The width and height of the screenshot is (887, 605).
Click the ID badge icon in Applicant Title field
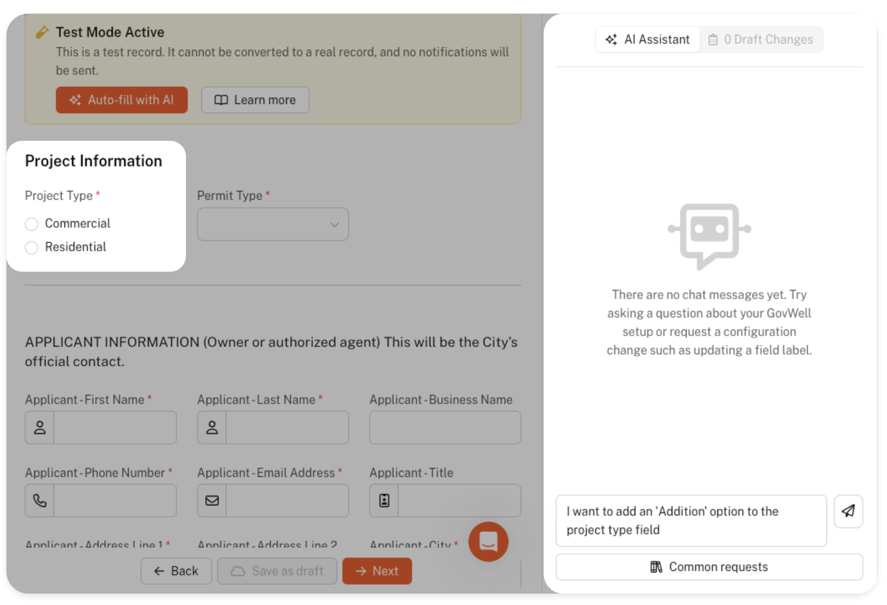[384, 501]
